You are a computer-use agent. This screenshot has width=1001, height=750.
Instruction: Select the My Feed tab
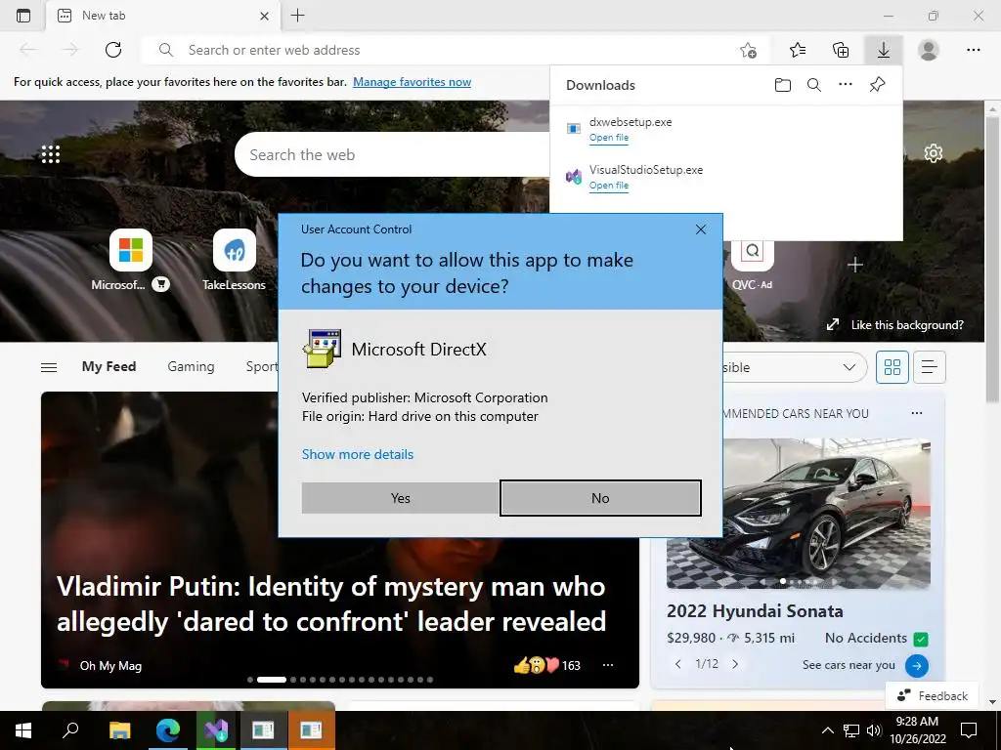click(x=109, y=367)
